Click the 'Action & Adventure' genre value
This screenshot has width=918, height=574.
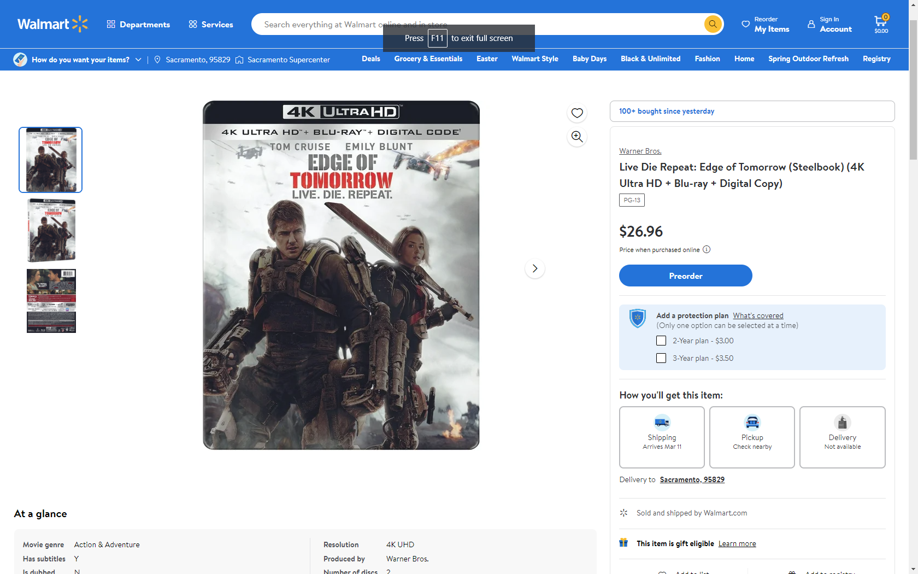tap(107, 544)
